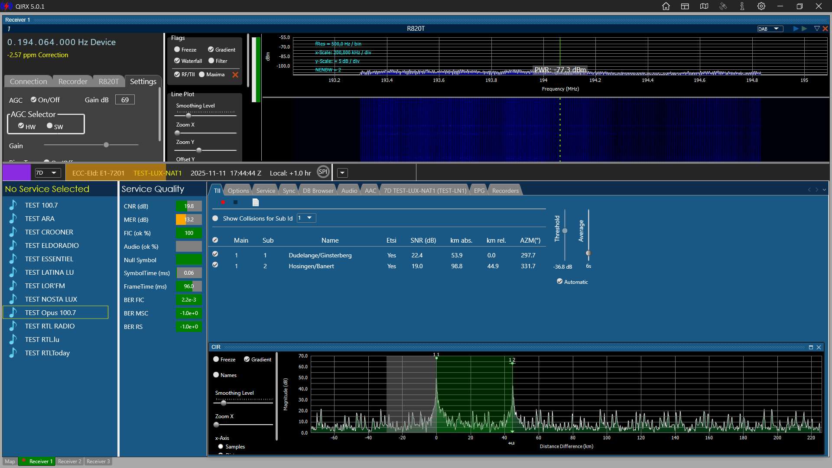Click music note icon for TEST NOSTA LUX

tap(13, 299)
